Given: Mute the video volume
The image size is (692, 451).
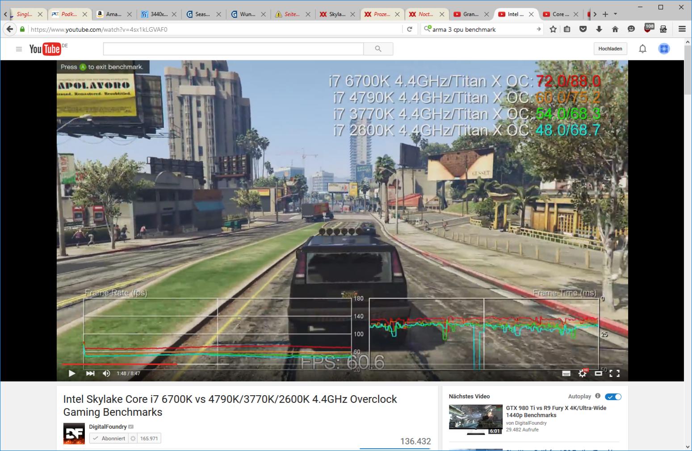Looking at the screenshot, I should [x=106, y=373].
